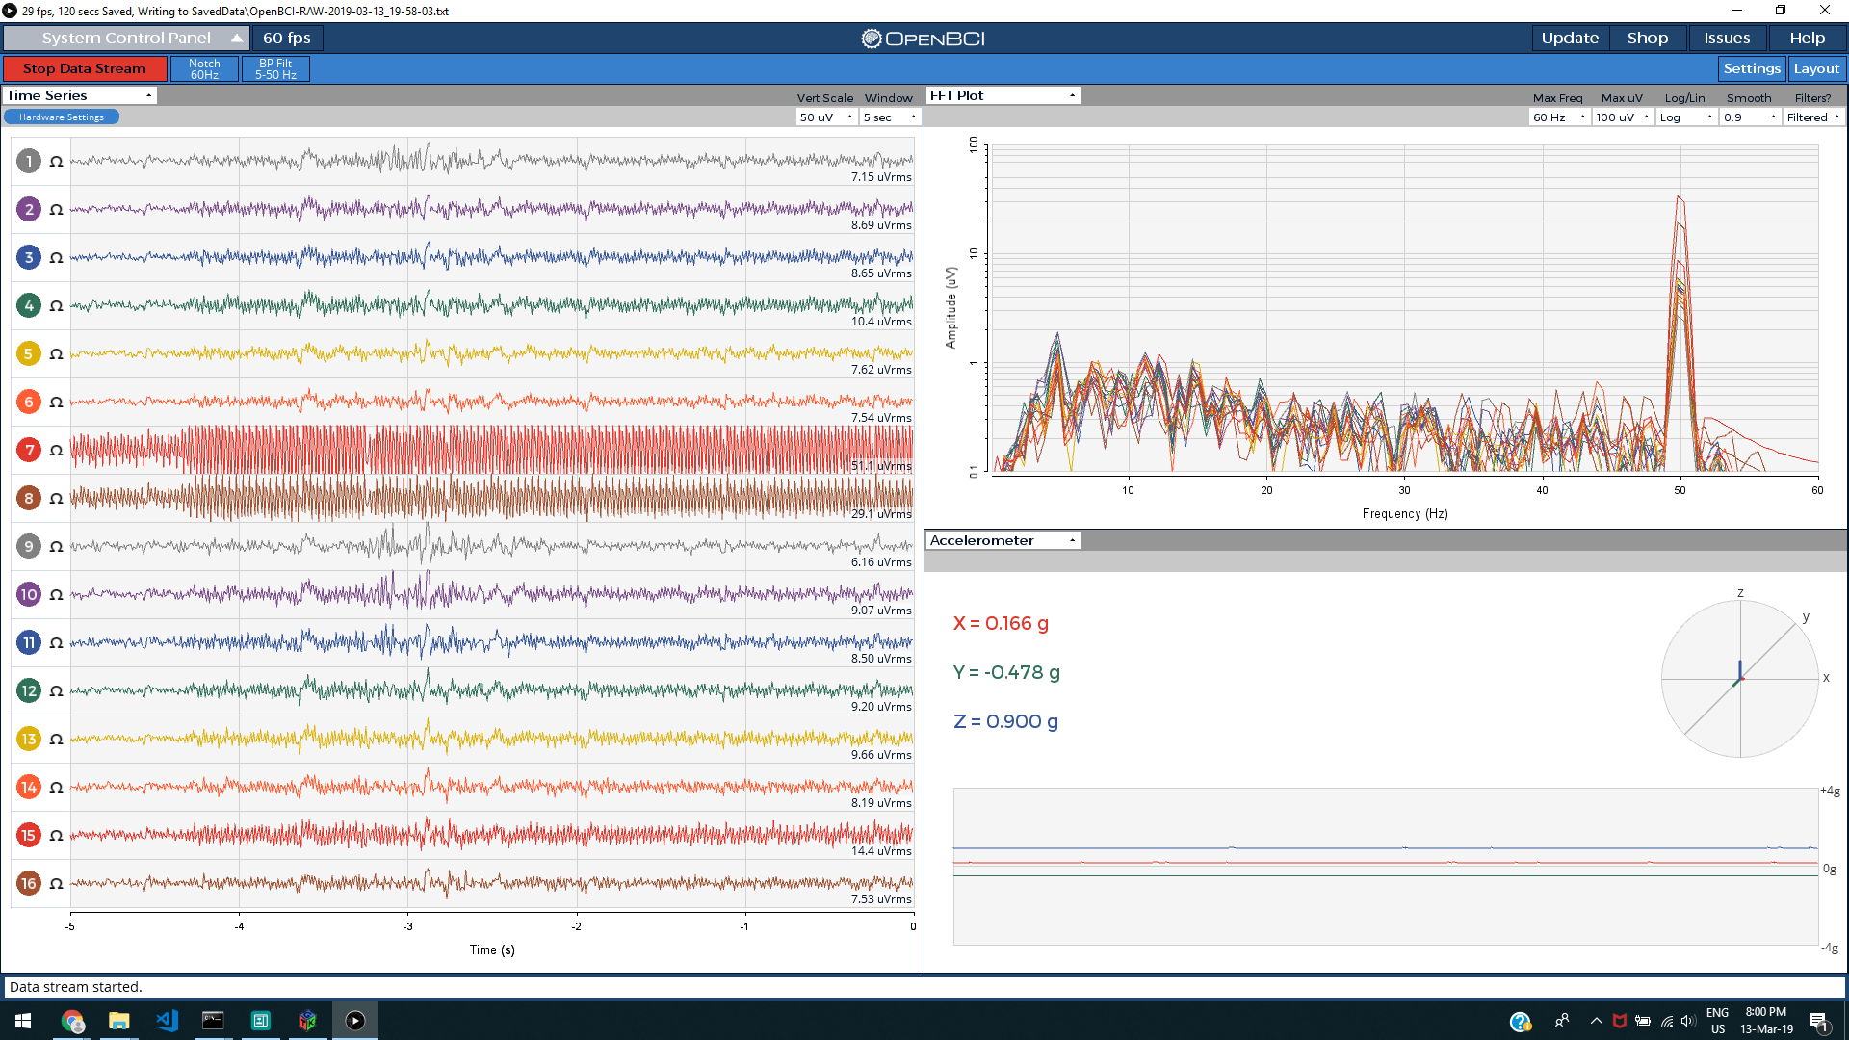Click impedance ohm icon for channel 3
1849x1040 pixels.
57,258
